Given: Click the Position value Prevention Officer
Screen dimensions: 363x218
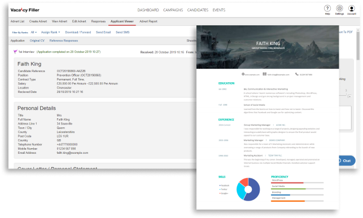Looking at the screenshot, I should pyautogui.click(x=79, y=75).
